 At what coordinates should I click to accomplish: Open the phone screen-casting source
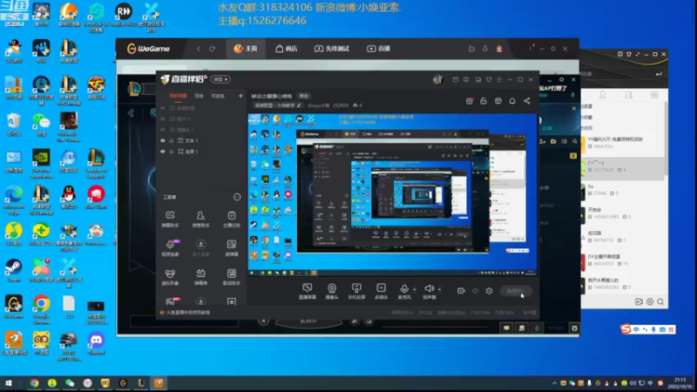click(x=356, y=291)
